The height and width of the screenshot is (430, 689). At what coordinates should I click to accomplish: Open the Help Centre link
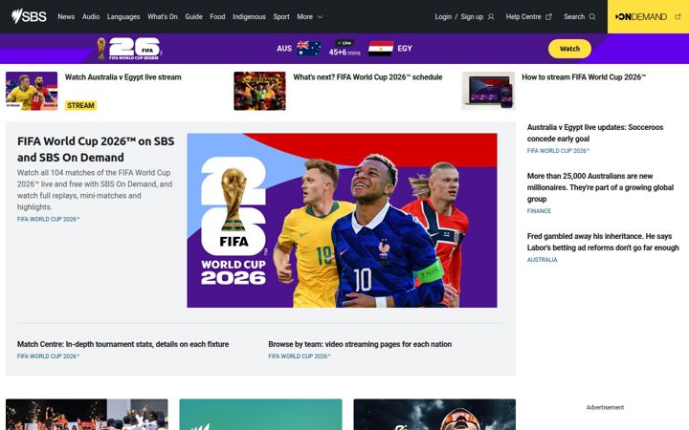click(x=523, y=16)
